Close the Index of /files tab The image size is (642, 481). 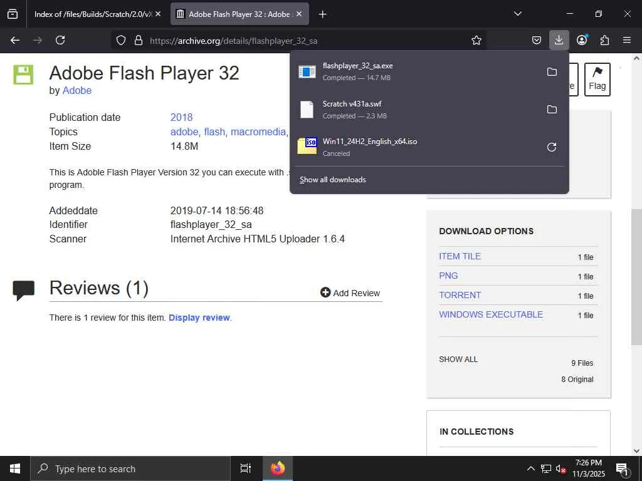tap(158, 14)
